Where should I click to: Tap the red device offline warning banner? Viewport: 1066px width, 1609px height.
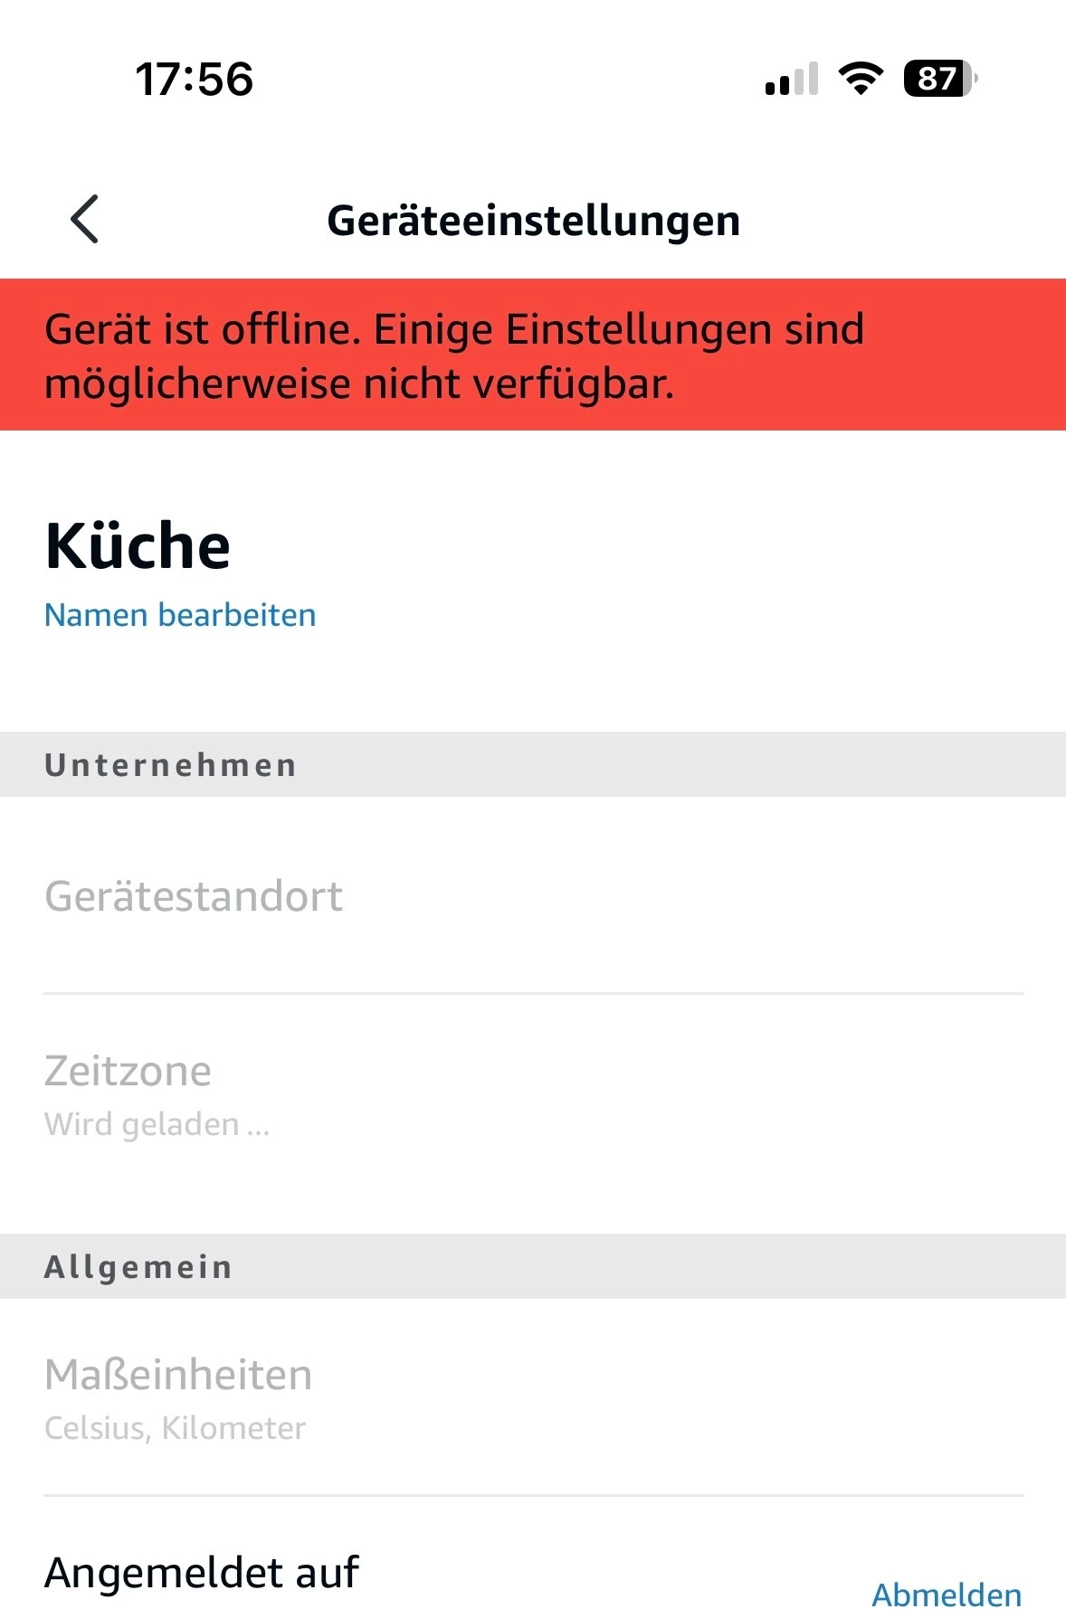point(533,355)
